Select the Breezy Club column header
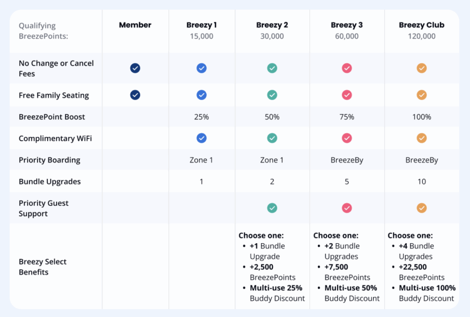 (421, 25)
